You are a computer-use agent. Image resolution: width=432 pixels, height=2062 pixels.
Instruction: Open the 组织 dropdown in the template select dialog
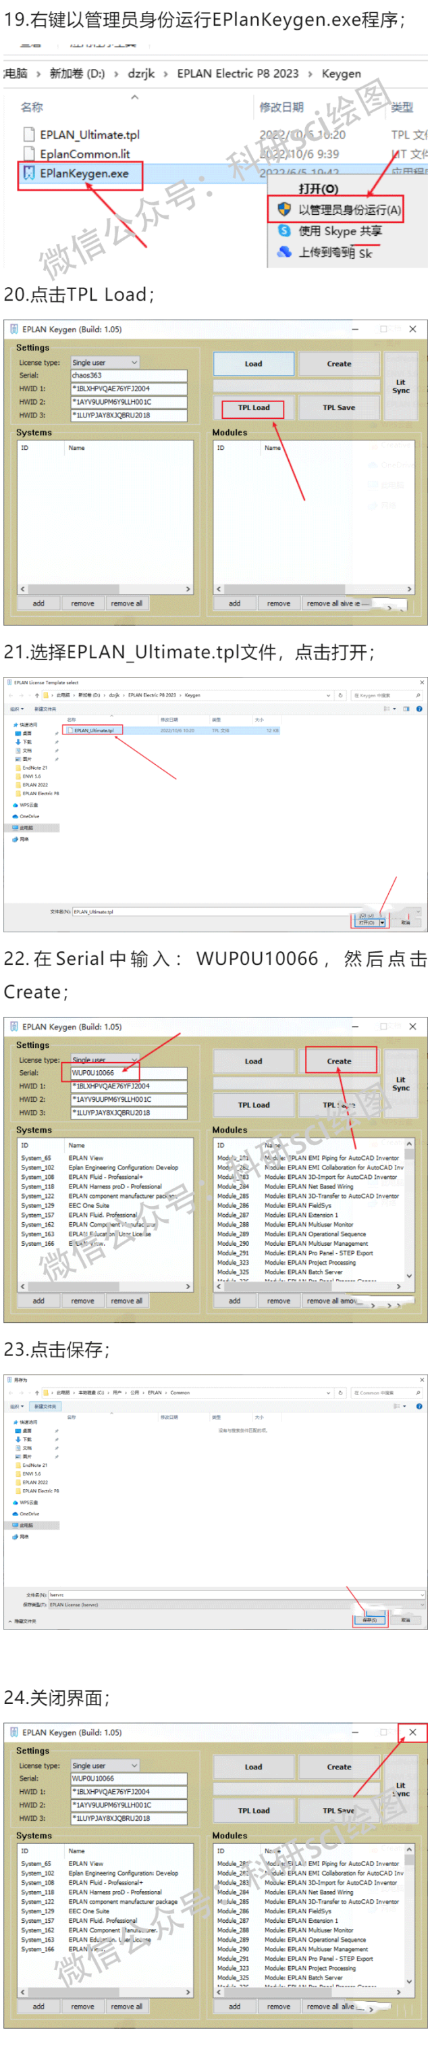click(x=16, y=709)
